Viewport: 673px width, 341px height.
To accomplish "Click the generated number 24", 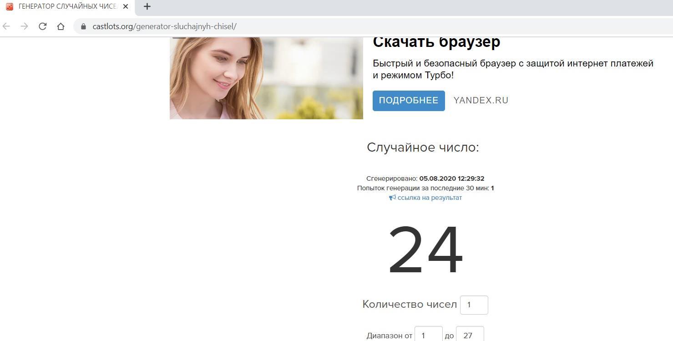I will coord(425,250).
